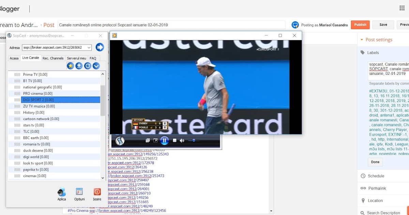Expand the Permalink section
Image resolution: width=409 pixels, height=215 pixels.
coord(377,188)
